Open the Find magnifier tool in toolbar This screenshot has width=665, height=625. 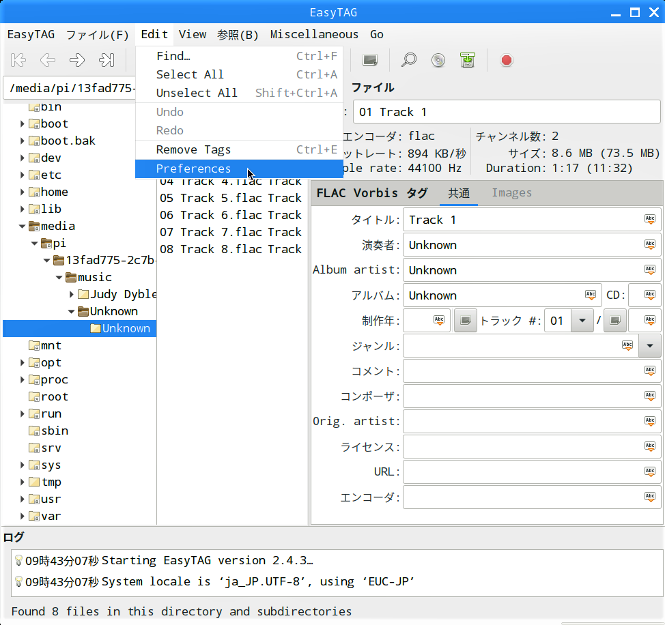(409, 60)
